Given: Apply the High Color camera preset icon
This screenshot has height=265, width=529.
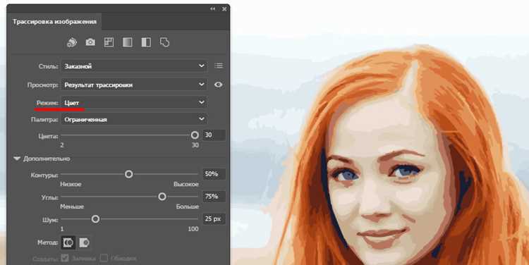Looking at the screenshot, I should pyautogui.click(x=90, y=42).
